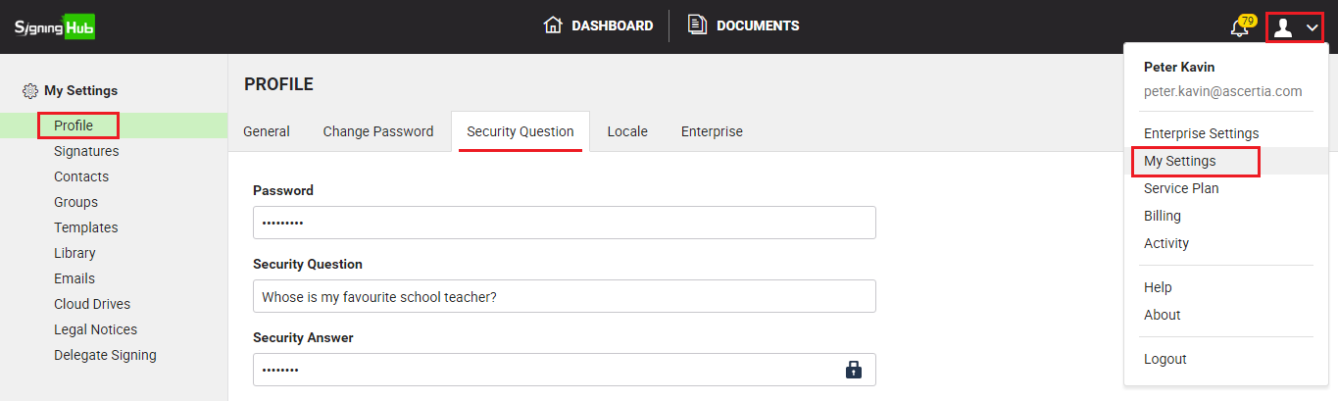Open the Service Plan link
Viewport: 1338px width, 401px height.
(x=1181, y=188)
